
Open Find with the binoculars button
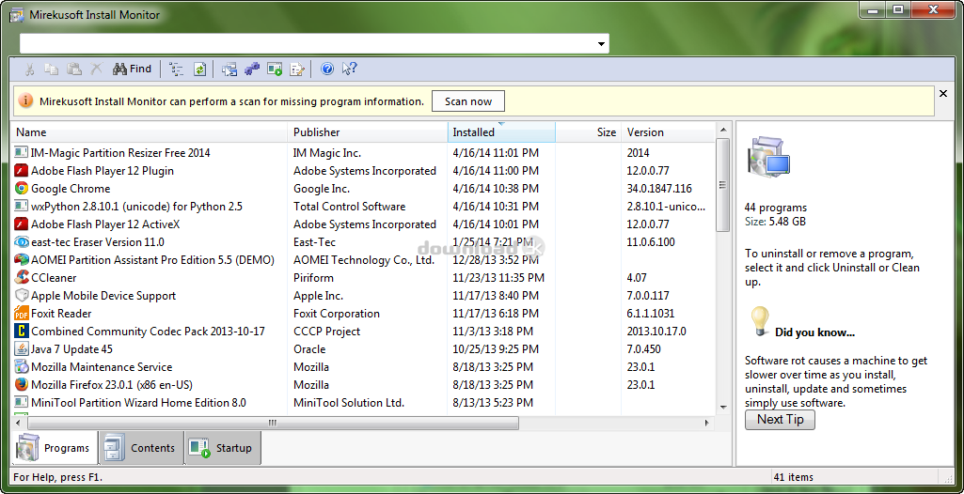click(133, 69)
